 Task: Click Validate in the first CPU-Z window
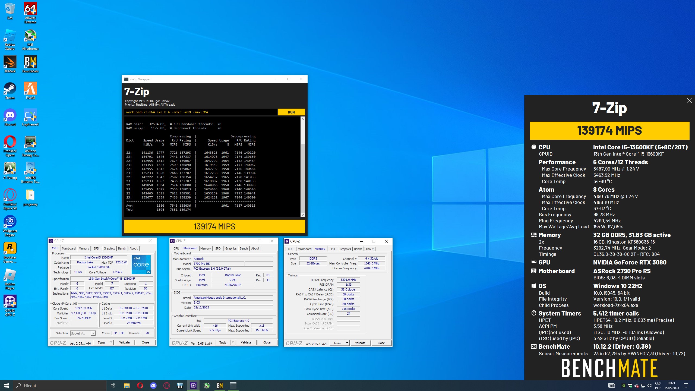click(x=124, y=343)
